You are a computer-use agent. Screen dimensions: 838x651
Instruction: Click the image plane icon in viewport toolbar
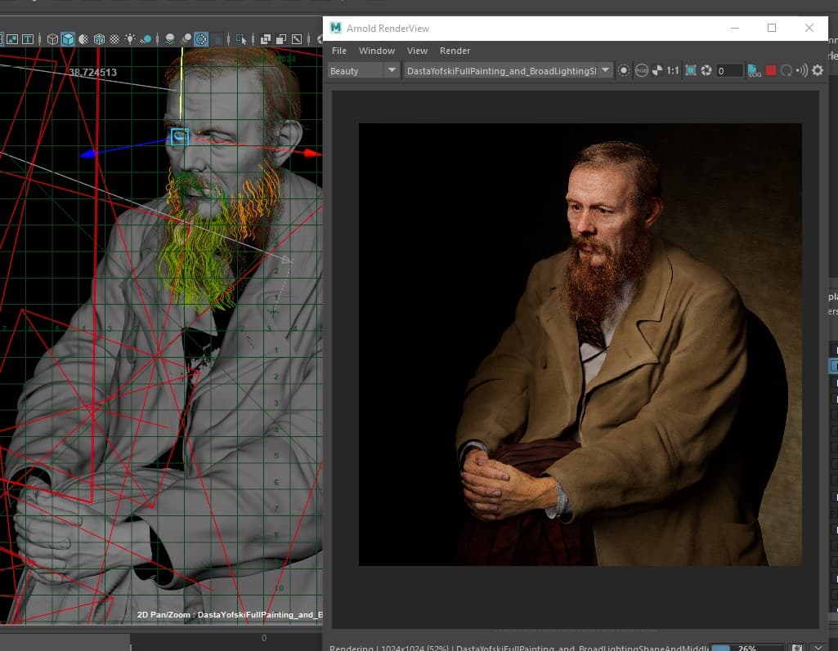point(11,39)
